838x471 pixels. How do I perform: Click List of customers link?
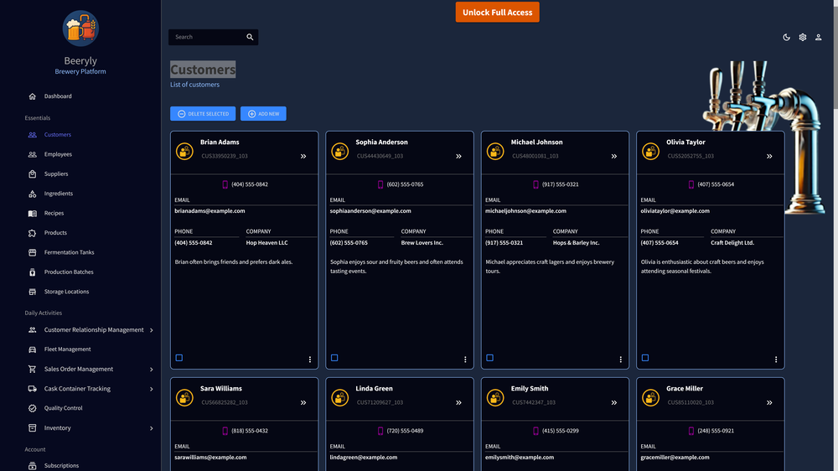pyautogui.click(x=194, y=85)
